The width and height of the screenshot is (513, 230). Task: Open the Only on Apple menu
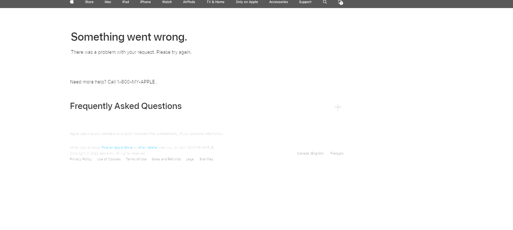[247, 2]
